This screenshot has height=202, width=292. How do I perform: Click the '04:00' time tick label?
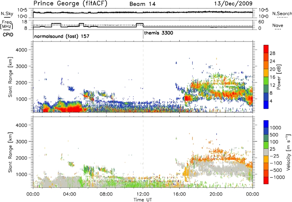coord(70,194)
